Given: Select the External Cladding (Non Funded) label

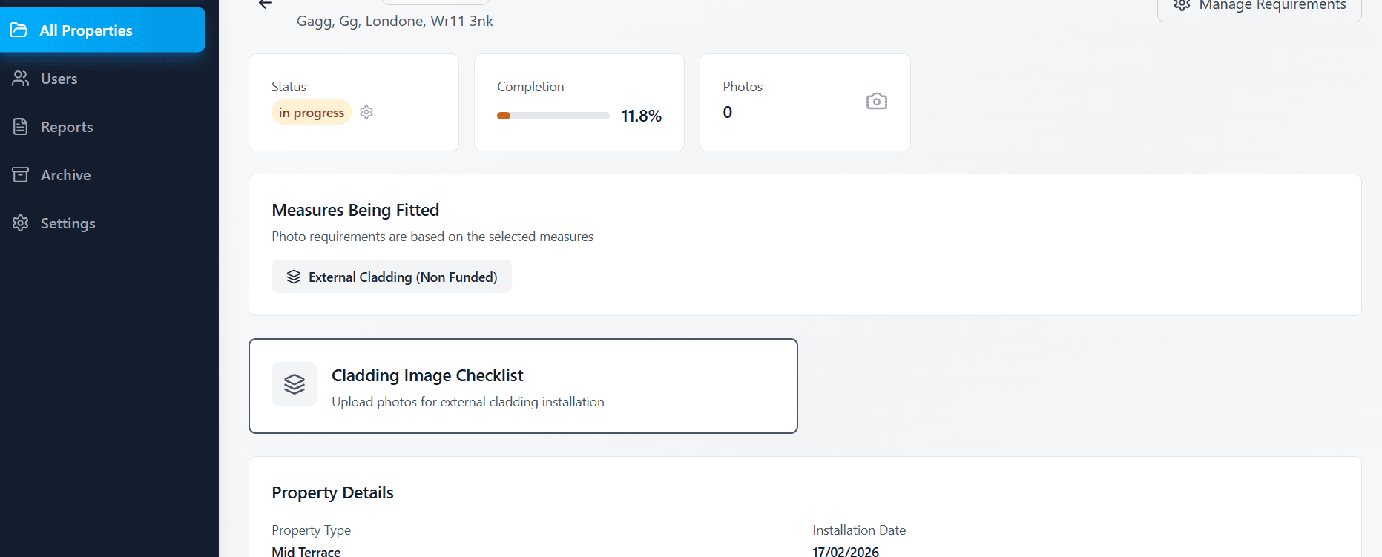Looking at the screenshot, I should coord(403,277).
